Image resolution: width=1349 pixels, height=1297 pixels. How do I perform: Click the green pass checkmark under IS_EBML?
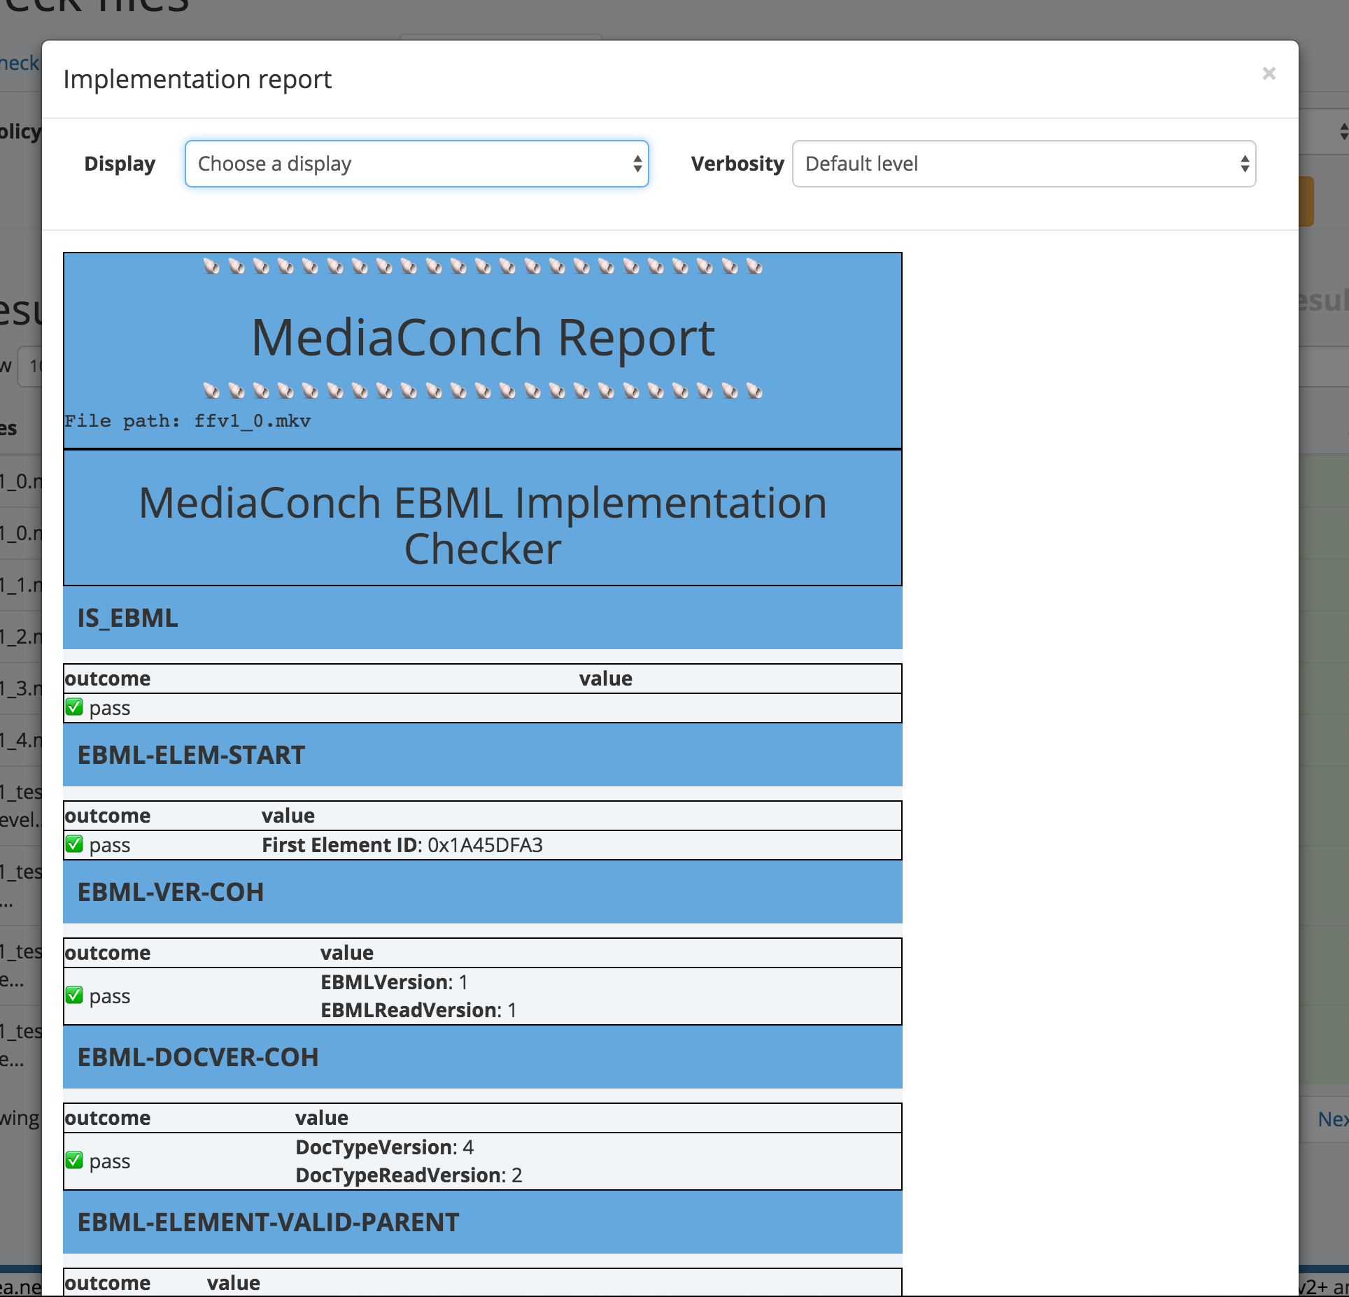[x=74, y=707]
